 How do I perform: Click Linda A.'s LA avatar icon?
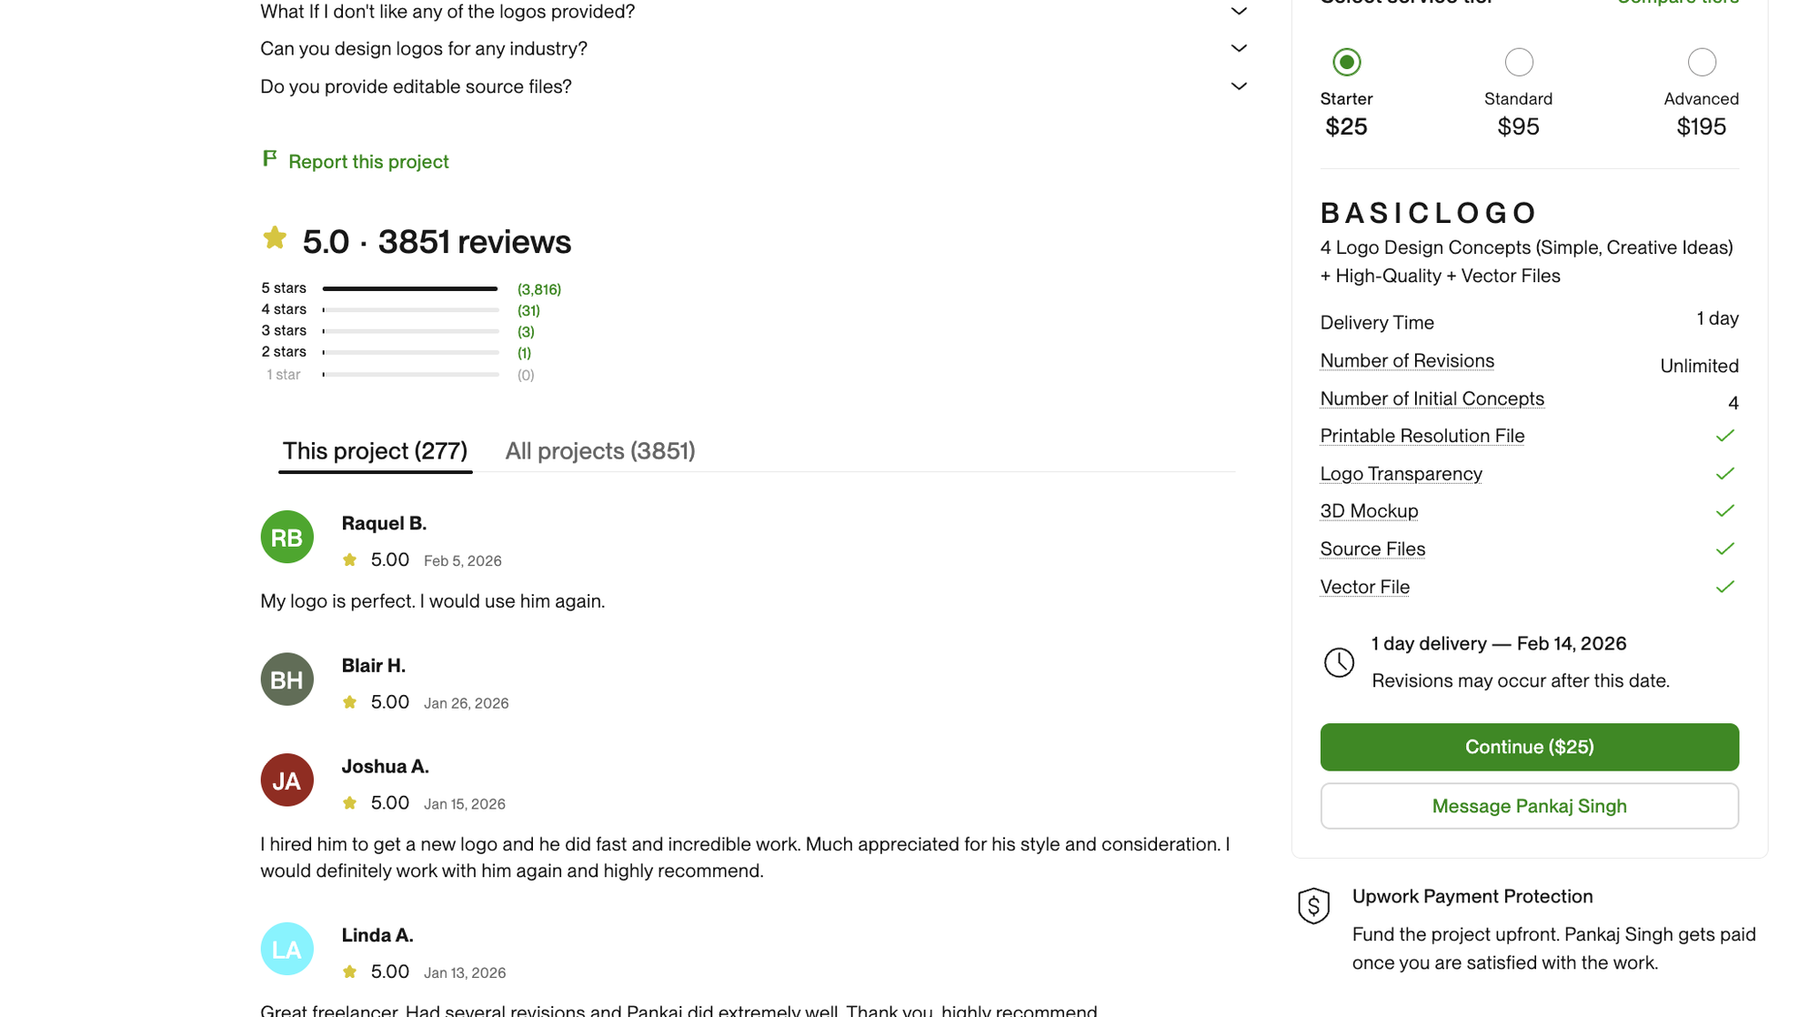coord(286,949)
